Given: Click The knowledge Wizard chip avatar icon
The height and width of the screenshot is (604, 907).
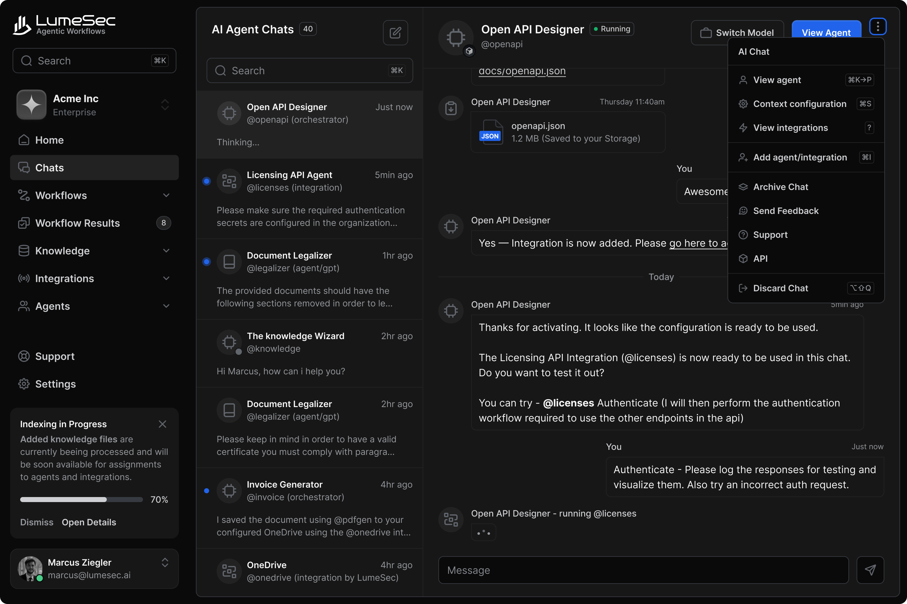Looking at the screenshot, I should click(x=229, y=342).
